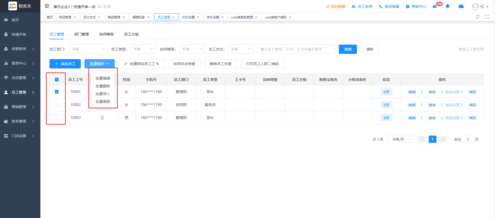The height and width of the screenshot is (218, 495).
Task: Close the 本机设置 tab
Action: 223,17
